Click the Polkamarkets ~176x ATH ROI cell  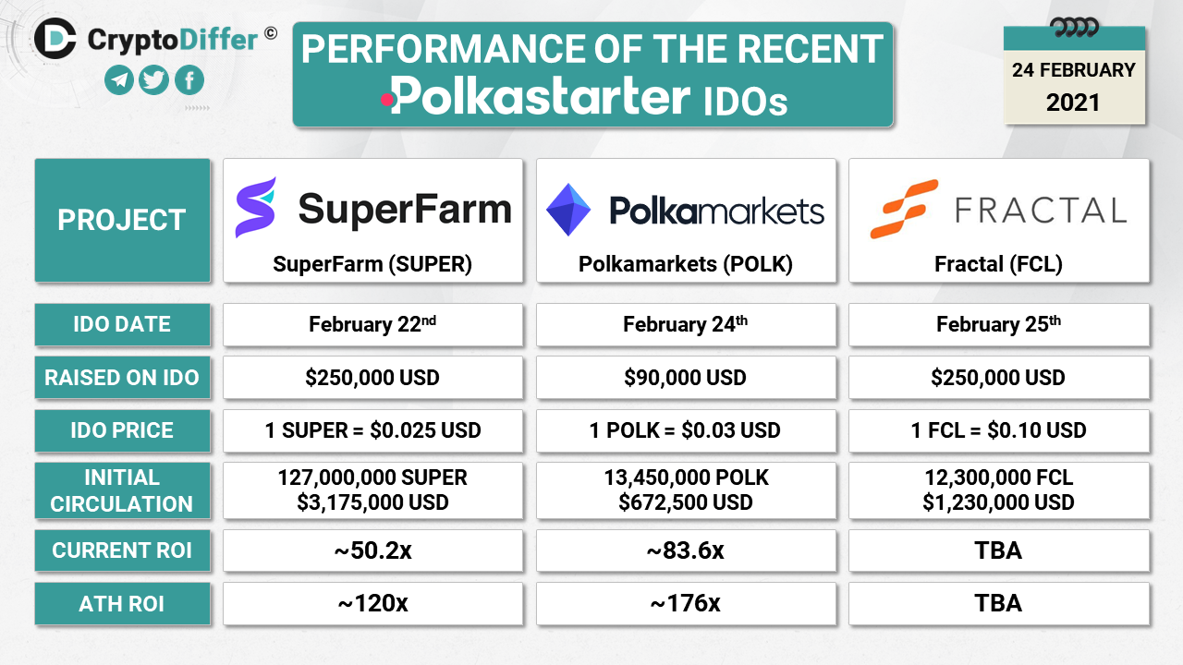pos(685,604)
